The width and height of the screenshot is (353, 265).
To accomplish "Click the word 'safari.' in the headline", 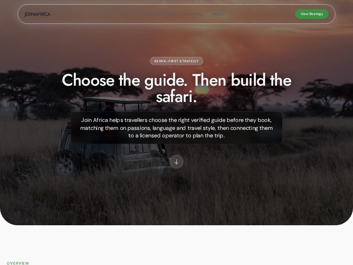I will (176, 97).
